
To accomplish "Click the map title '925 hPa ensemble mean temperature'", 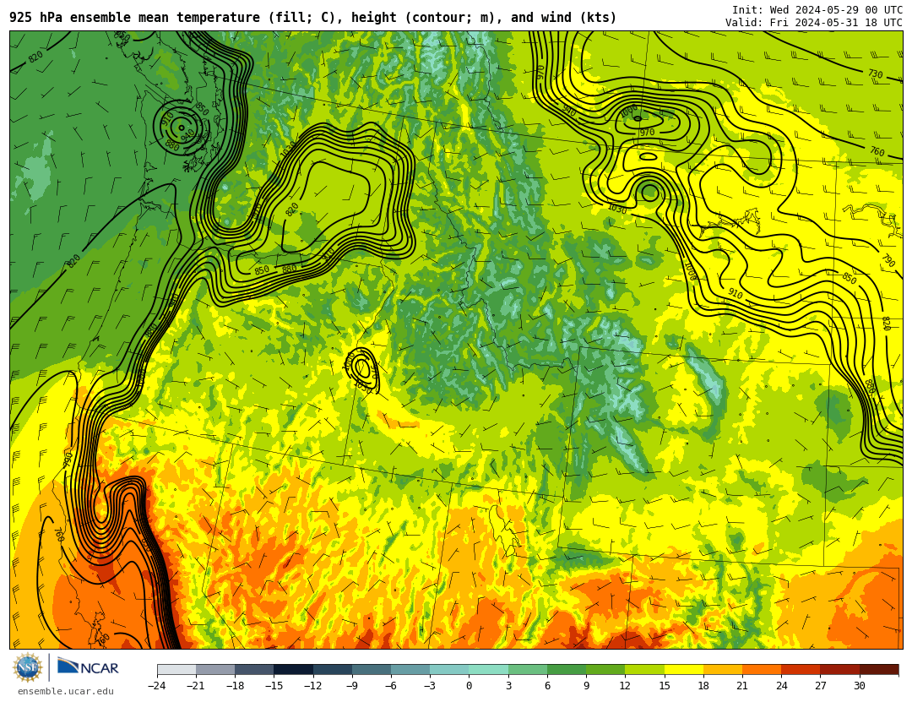I will pos(137,18).
